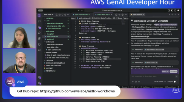This screenshot has height=102, width=184.
Task: Open CODE_OF_CONDUCT.md file
Action: point(55,63)
